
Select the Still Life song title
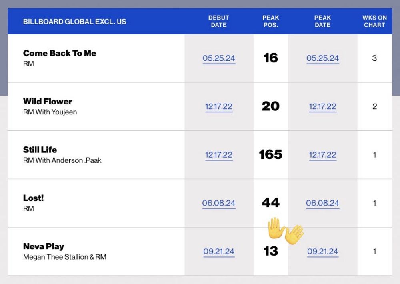40,150
